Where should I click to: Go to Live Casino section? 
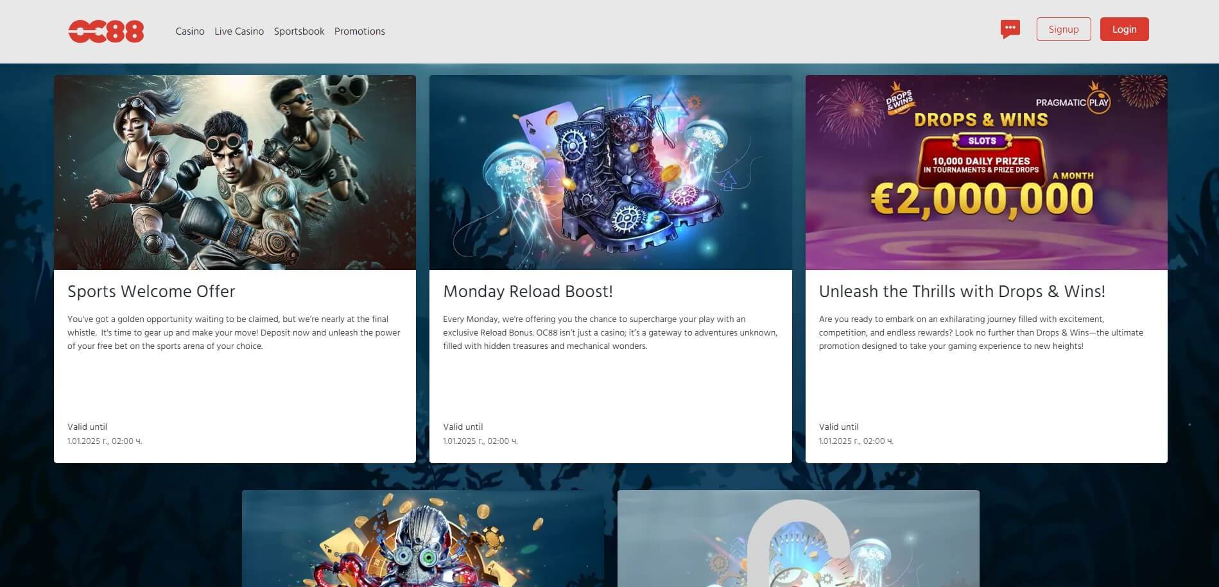239,31
